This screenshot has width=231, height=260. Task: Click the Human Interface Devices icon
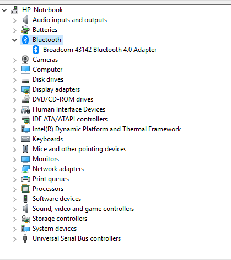pos(25,109)
